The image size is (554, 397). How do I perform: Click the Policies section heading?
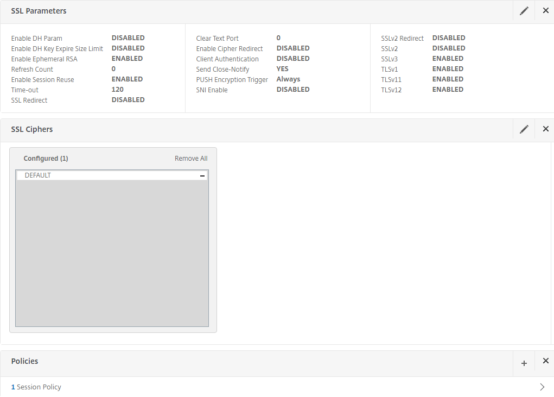(24, 361)
